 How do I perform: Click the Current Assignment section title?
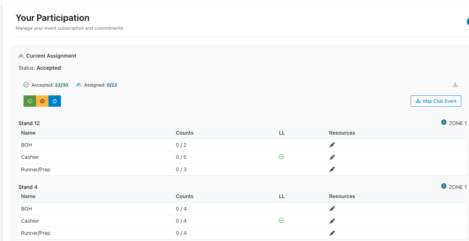pos(51,56)
